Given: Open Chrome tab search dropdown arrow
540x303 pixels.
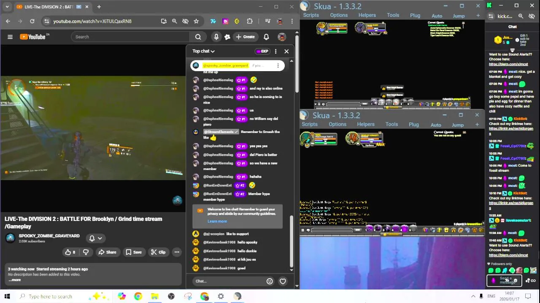Looking at the screenshot, I should (7, 7).
